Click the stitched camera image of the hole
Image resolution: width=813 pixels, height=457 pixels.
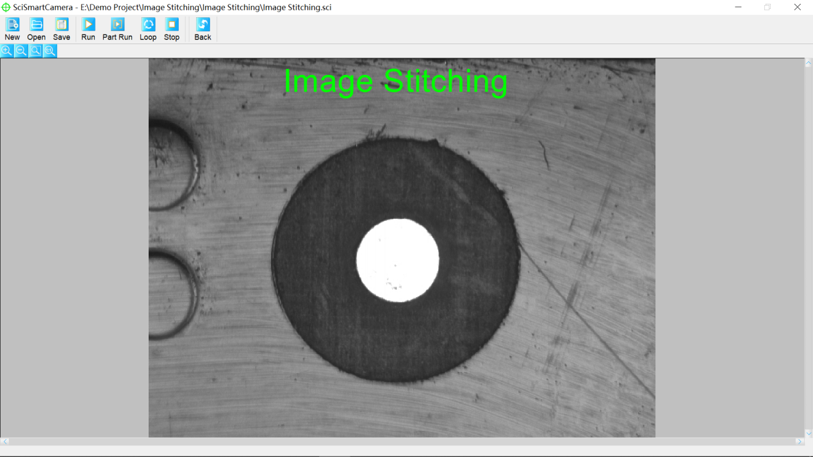[x=402, y=248]
